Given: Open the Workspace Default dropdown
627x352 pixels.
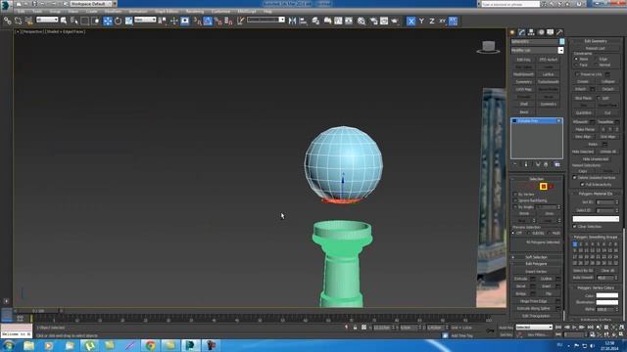Looking at the screenshot, I should coord(91,4).
